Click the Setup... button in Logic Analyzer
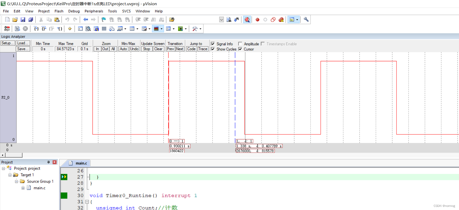This screenshot has height=210, width=459. pyautogui.click(x=8, y=43)
